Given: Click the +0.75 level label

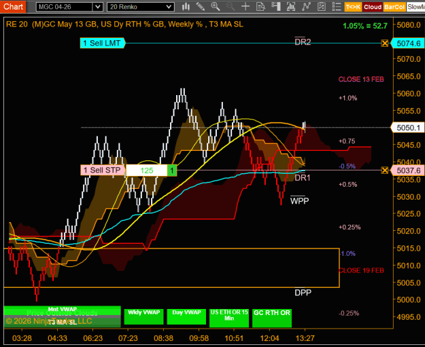Looking at the screenshot, I should [x=347, y=141].
